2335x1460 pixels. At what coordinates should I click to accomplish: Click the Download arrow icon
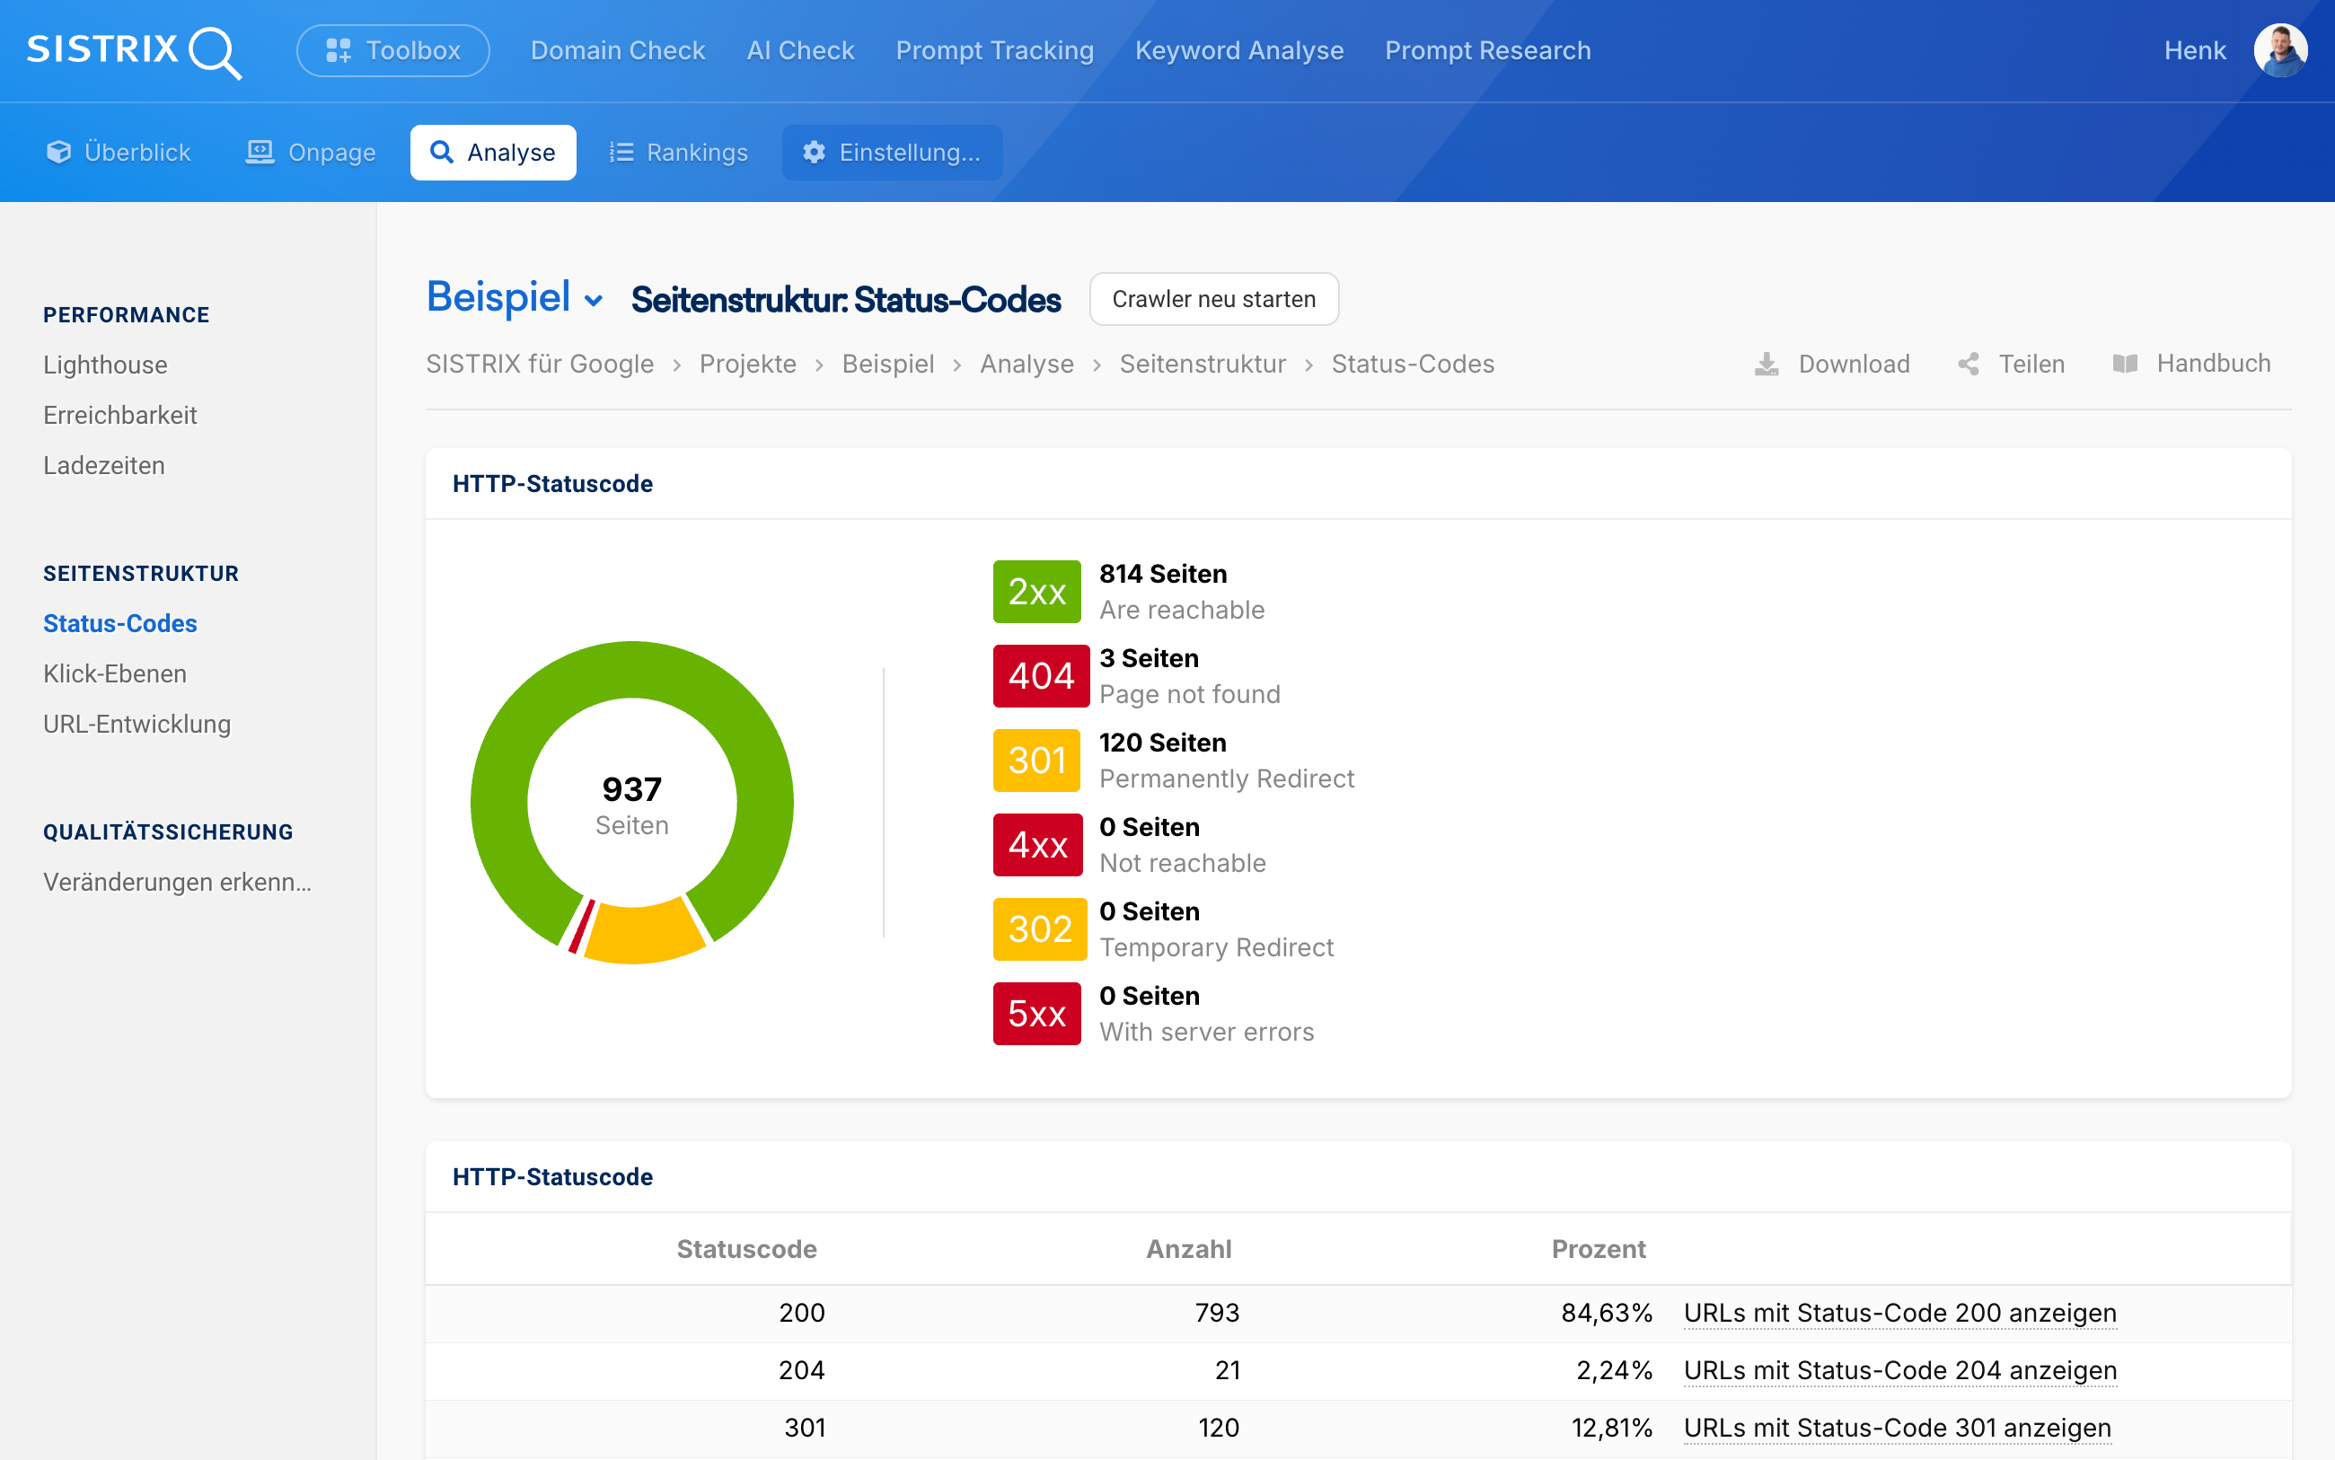[x=1767, y=364]
